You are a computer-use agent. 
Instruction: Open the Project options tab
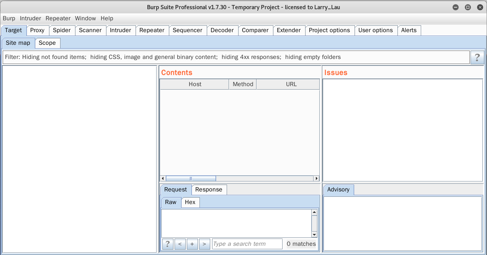(329, 30)
